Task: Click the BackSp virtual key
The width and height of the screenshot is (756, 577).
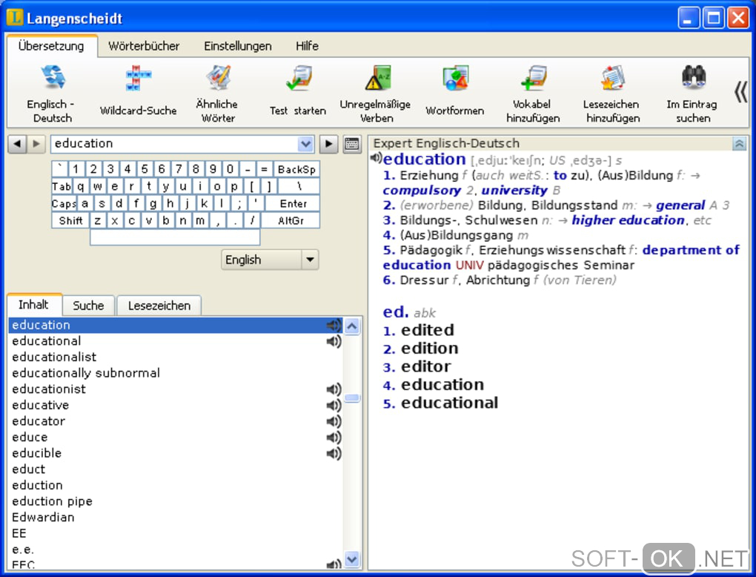Action: [296, 169]
